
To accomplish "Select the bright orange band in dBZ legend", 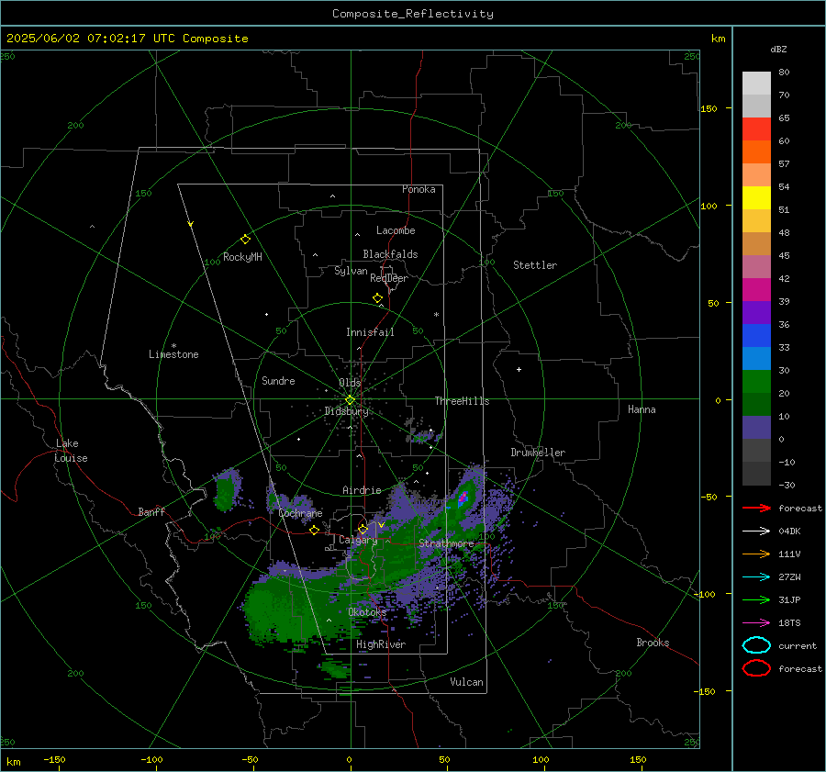I will pos(756,151).
